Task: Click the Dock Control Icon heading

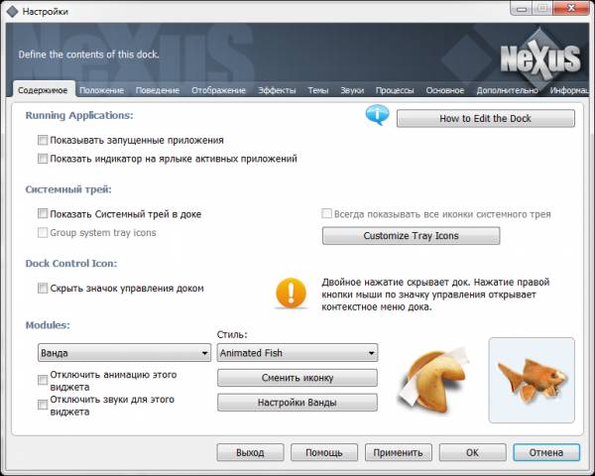Action: pyautogui.click(x=71, y=264)
